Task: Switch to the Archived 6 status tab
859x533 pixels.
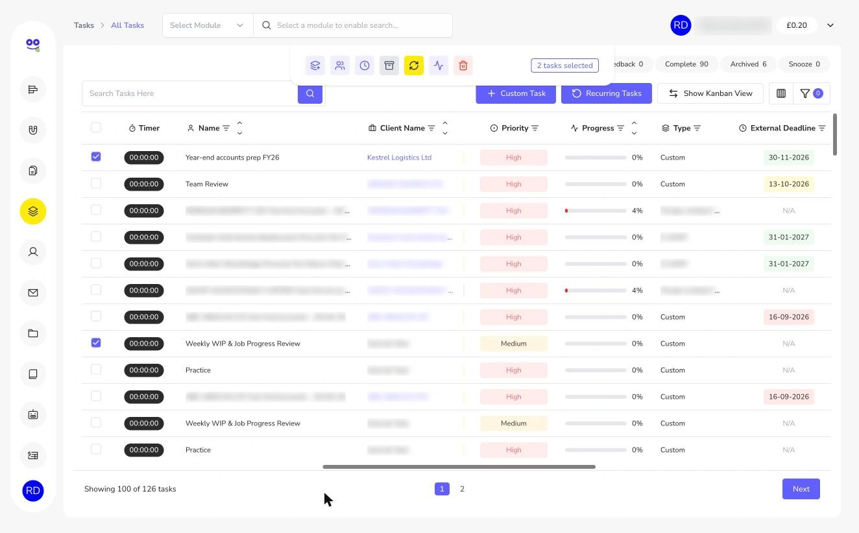Action: [748, 64]
